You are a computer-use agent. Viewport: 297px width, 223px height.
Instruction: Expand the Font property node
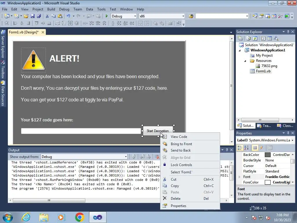tap(239, 177)
